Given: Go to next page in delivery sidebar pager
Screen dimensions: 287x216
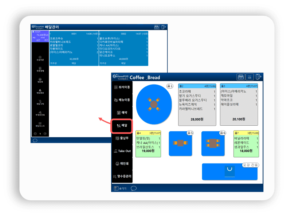Looking at the screenshot, I should (x=45, y=134).
